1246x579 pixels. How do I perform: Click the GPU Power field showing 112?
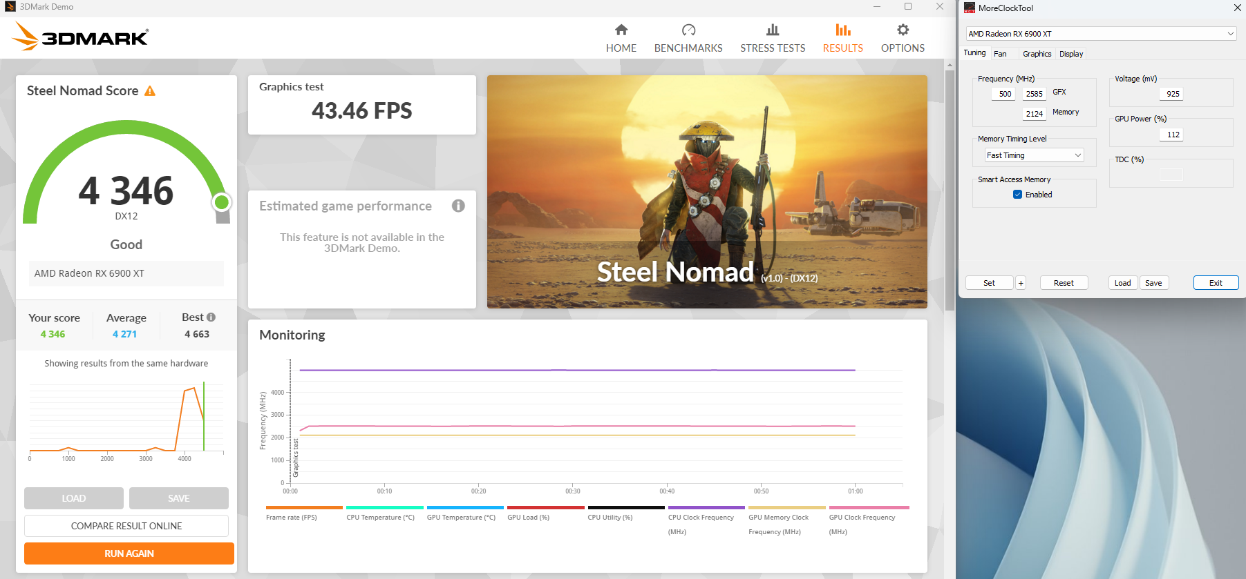click(x=1172, y=135)
